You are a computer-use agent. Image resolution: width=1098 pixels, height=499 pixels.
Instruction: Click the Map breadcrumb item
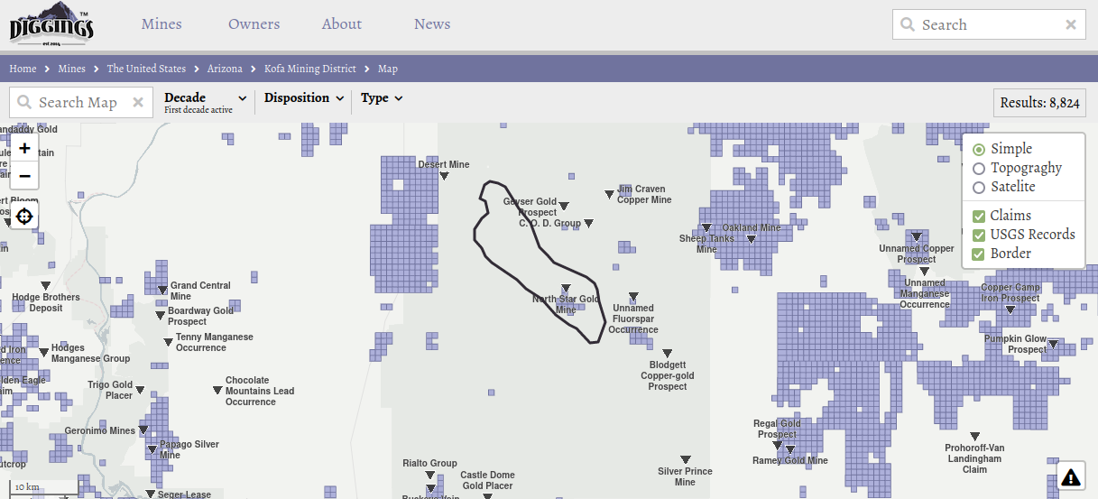388,69
